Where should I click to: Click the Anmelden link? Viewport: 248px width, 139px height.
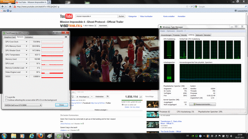(x=181, y=16)
